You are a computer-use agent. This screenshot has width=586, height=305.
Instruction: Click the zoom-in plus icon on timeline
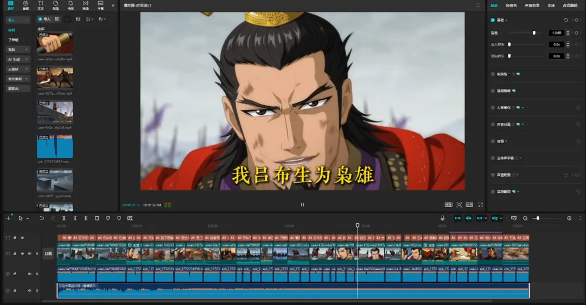tap(569, 218)
